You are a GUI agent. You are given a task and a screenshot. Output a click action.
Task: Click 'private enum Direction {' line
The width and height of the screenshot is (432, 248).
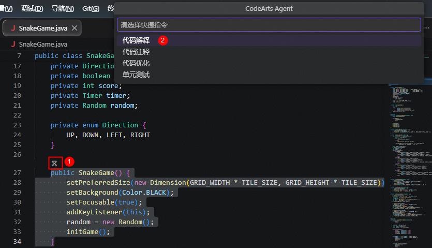pos(98,125)
